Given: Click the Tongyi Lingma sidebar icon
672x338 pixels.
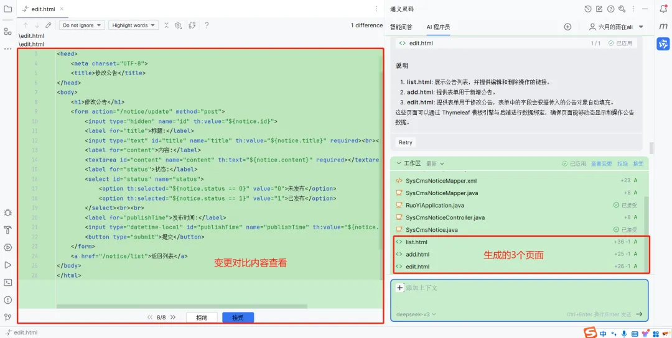Looking at the screenshot, I should pyautogui.click(x=663, y=43).
